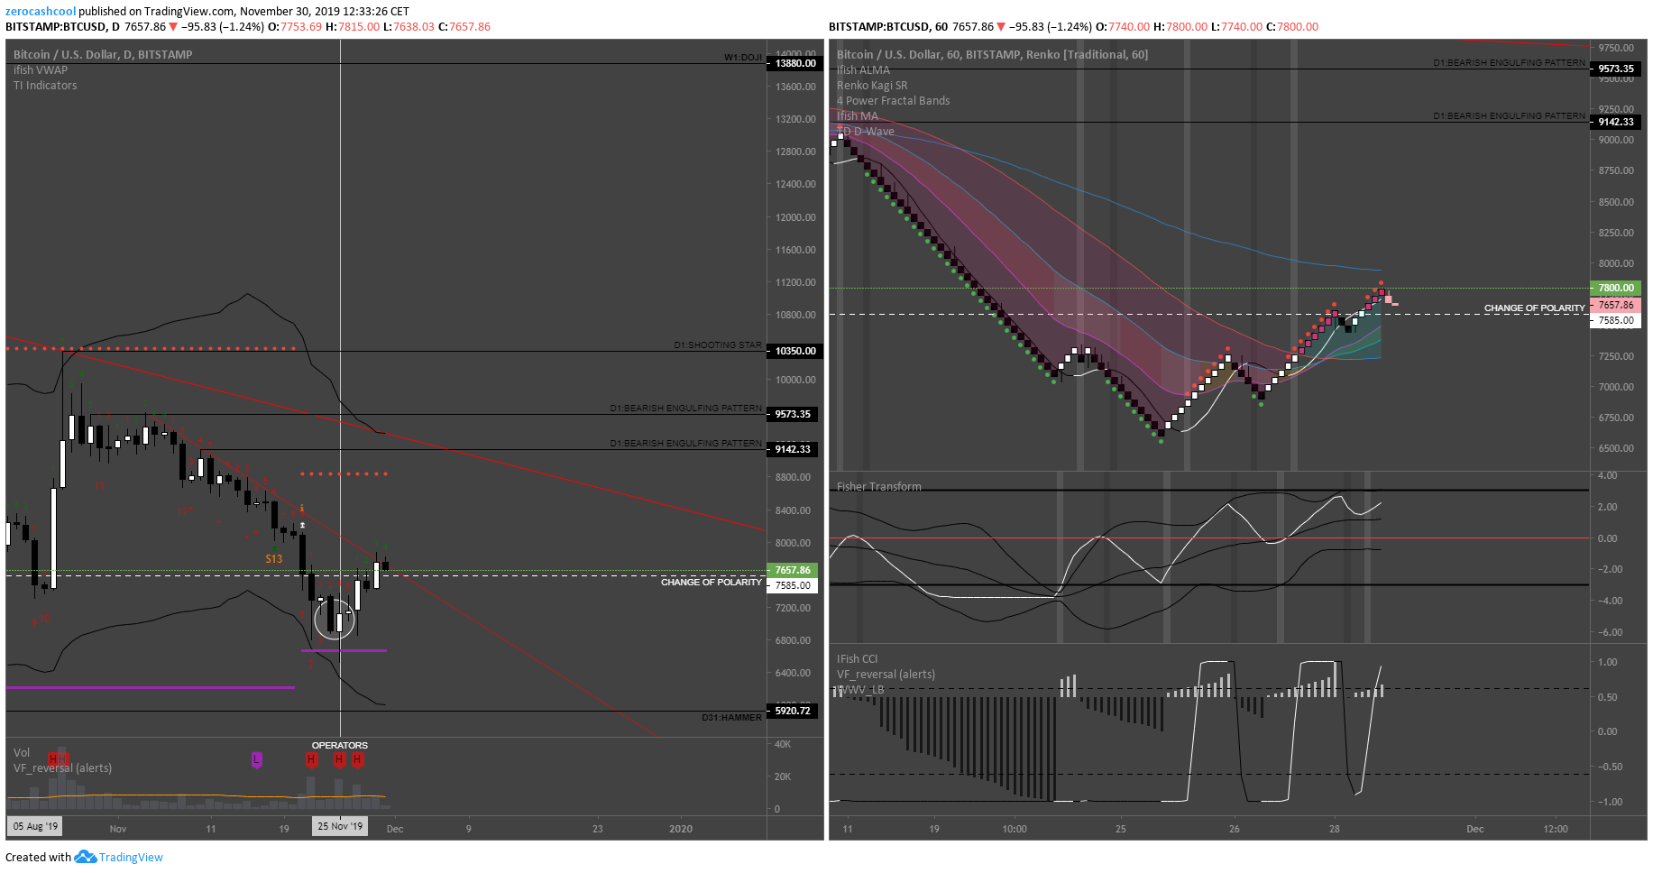Click the 9573.35 price label on daily chart
The width and height of the screenshot is (1653, 873).
[x=792, y=414]
